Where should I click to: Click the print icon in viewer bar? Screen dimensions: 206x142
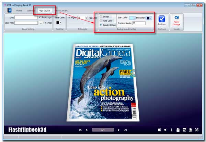pos(191,130)
